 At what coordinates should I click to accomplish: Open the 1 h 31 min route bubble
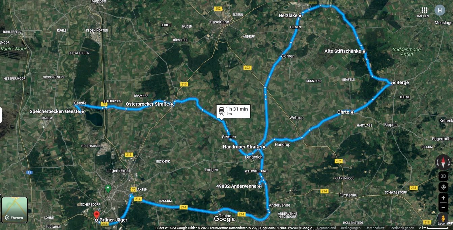pos(233,111)
